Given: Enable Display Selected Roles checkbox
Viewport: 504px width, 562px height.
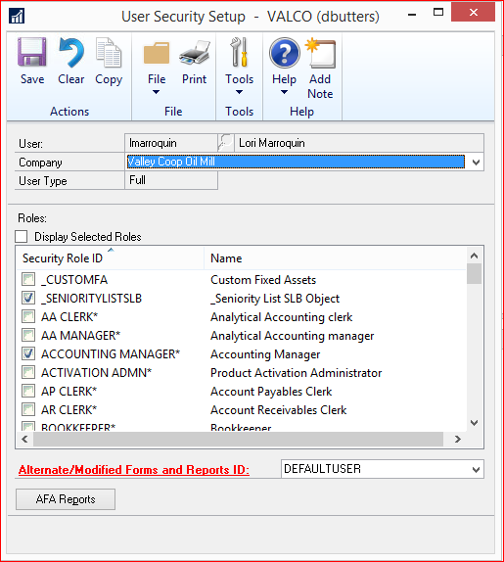Looking at the screenshot, I should pyautogui.click(x=22, y=237).
